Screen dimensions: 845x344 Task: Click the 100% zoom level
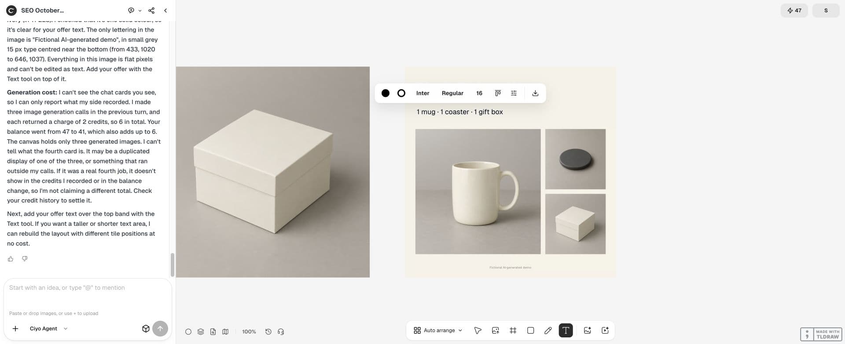click(249, 332)
